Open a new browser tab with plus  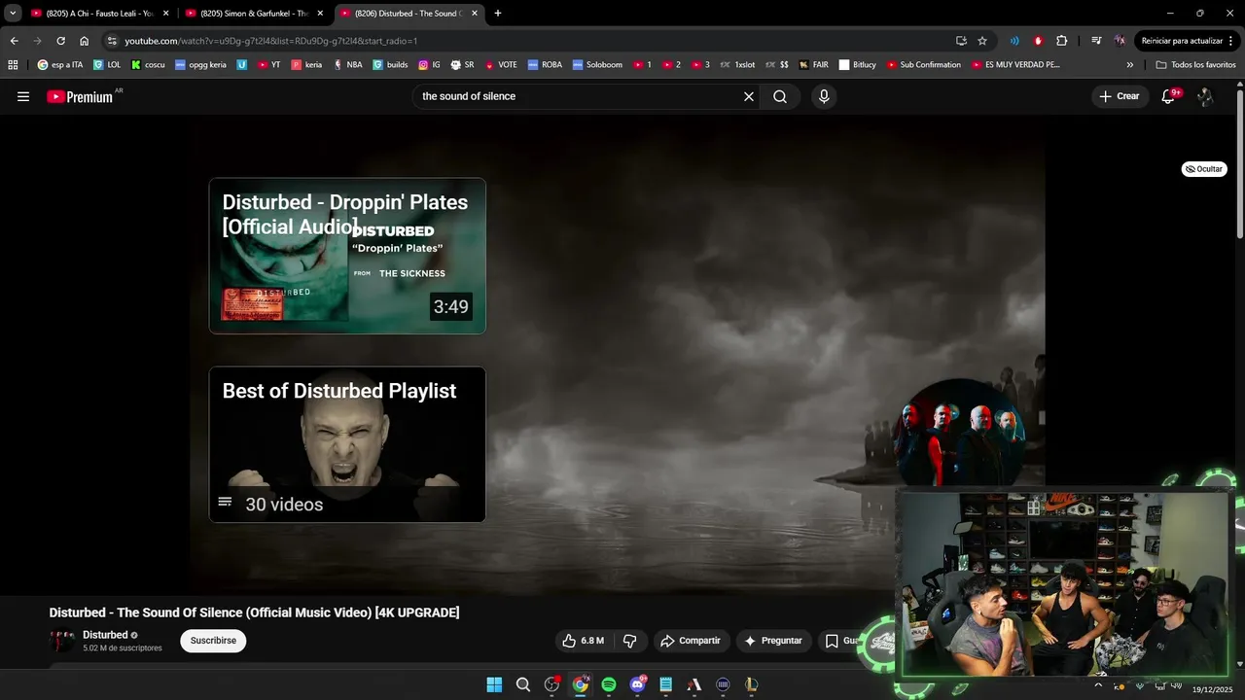pyautogui.click(x=498, y=14)
